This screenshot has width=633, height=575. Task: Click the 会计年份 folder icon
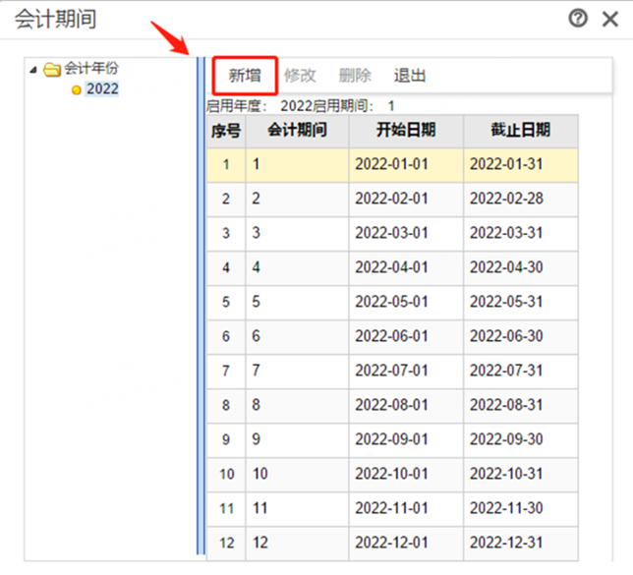[x=52, y=69]
